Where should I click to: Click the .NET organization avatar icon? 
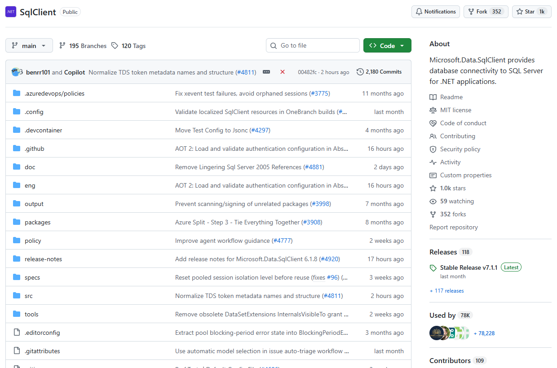(x=11, y=12)
